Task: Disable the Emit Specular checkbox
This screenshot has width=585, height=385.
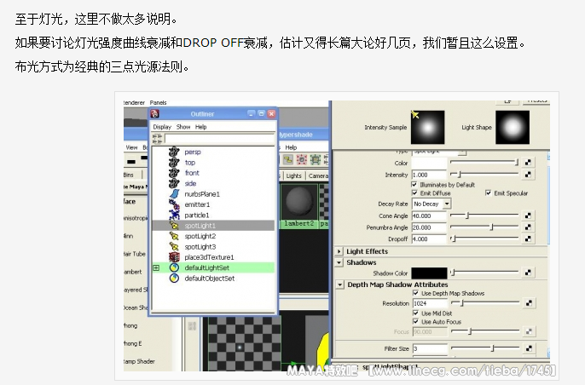Action: point(489,193)
